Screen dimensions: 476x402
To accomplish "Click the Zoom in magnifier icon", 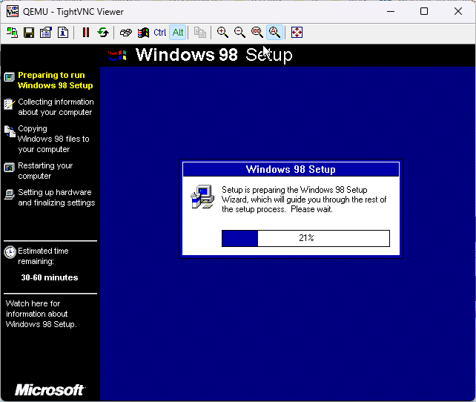I will pos(222,33).
